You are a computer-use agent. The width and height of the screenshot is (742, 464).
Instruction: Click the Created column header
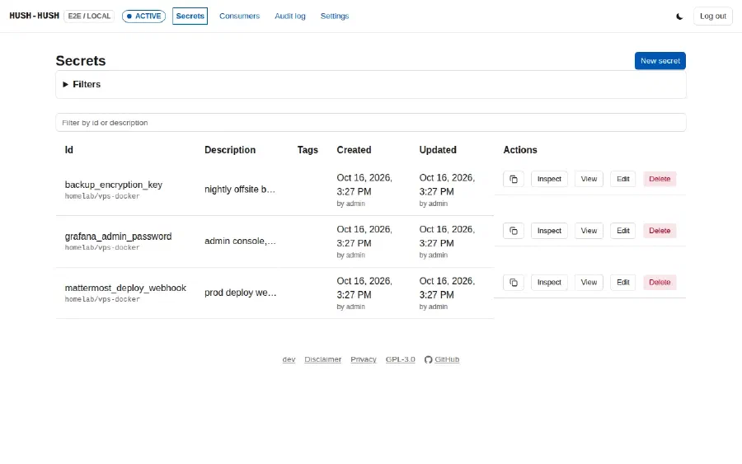354,150
